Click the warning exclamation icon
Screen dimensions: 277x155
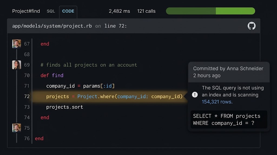click(x=195, y=95)
